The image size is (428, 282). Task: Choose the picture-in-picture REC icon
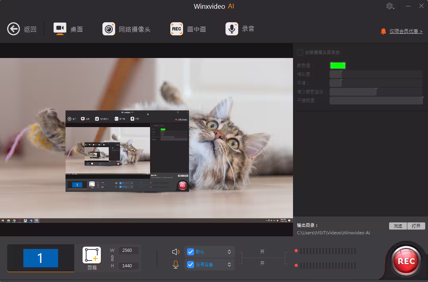click(x=177, y=29)
